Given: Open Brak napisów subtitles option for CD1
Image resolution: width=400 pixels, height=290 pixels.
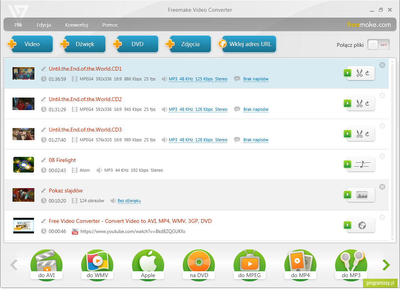Looking at the screenshot, I should tap(256, 79).
